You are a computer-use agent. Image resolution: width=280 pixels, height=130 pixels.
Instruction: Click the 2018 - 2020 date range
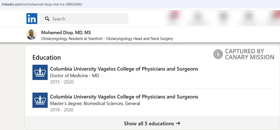pyautogui.click(x=62, y=110)
